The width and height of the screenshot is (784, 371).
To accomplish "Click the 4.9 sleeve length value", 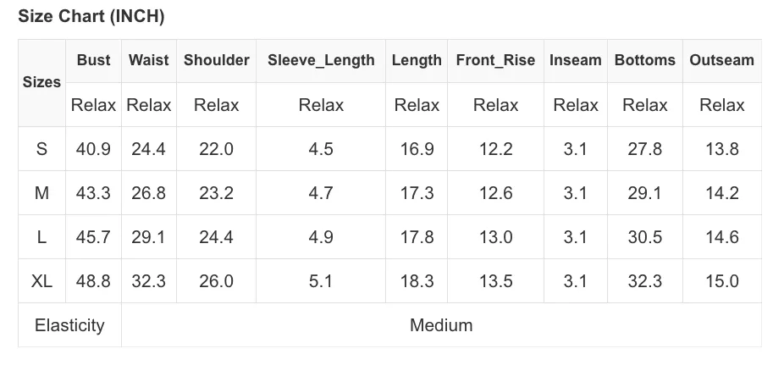I will pos(321,237).
